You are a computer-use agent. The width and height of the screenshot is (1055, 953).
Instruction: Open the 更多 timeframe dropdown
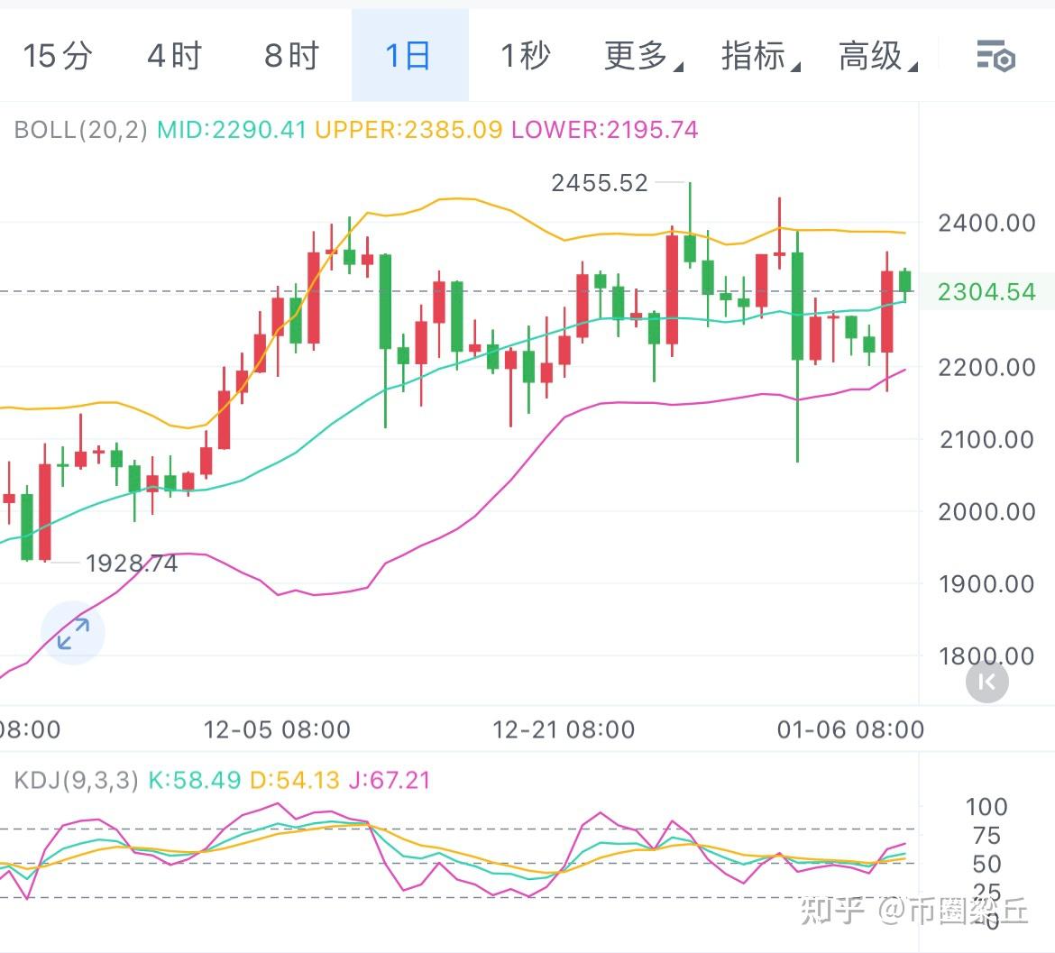pos(643,55)
